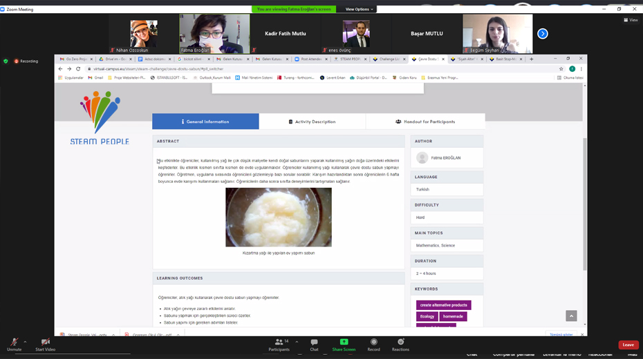Click the browser back arrow
The height and width of the screenshot is (359, 643).
60,69
